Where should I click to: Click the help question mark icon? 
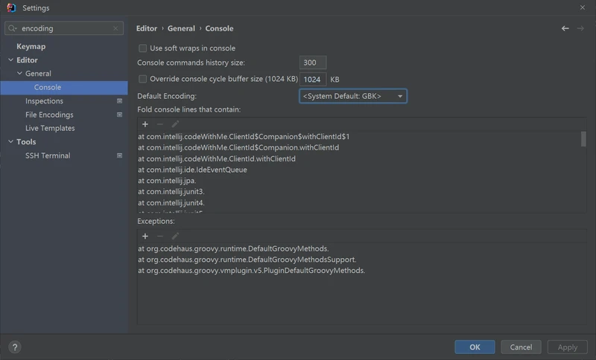click(14, 347)
